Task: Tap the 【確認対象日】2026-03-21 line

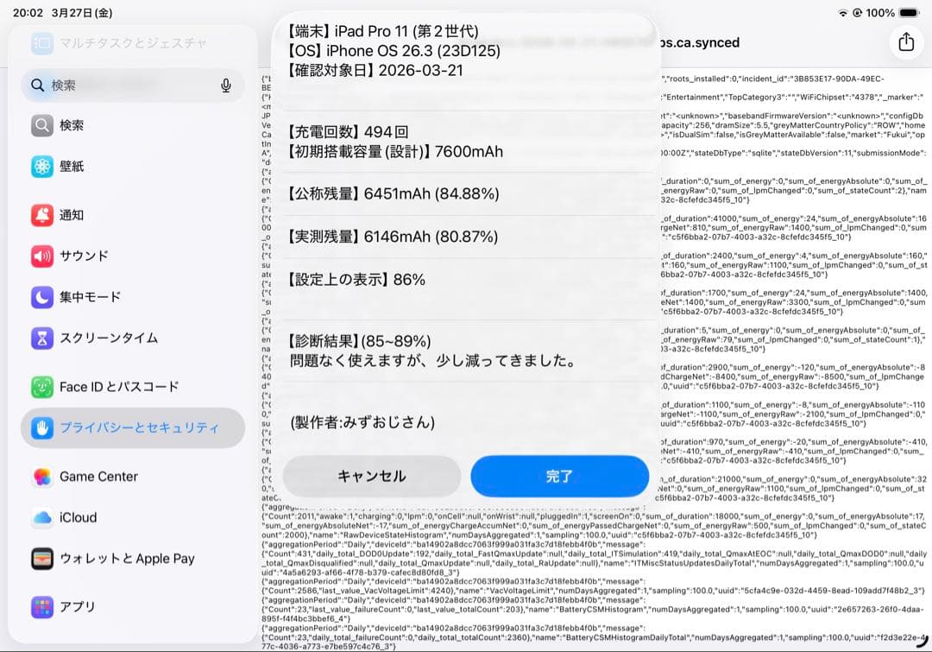Action: pyautogui.click(x=375, y=70)
